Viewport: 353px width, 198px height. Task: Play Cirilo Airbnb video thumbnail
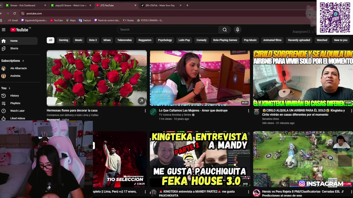[303, 78]
